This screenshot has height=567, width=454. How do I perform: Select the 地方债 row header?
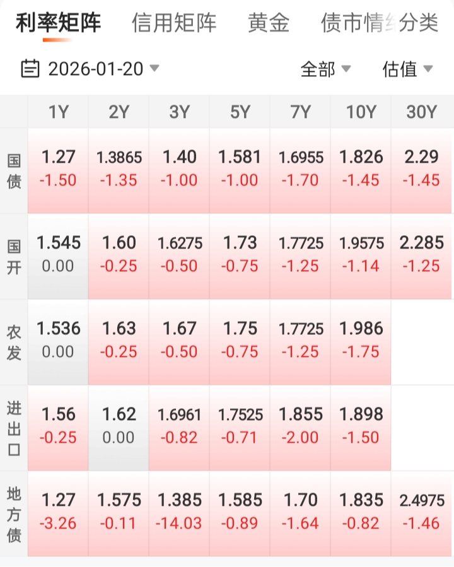[x=14, y=513]
